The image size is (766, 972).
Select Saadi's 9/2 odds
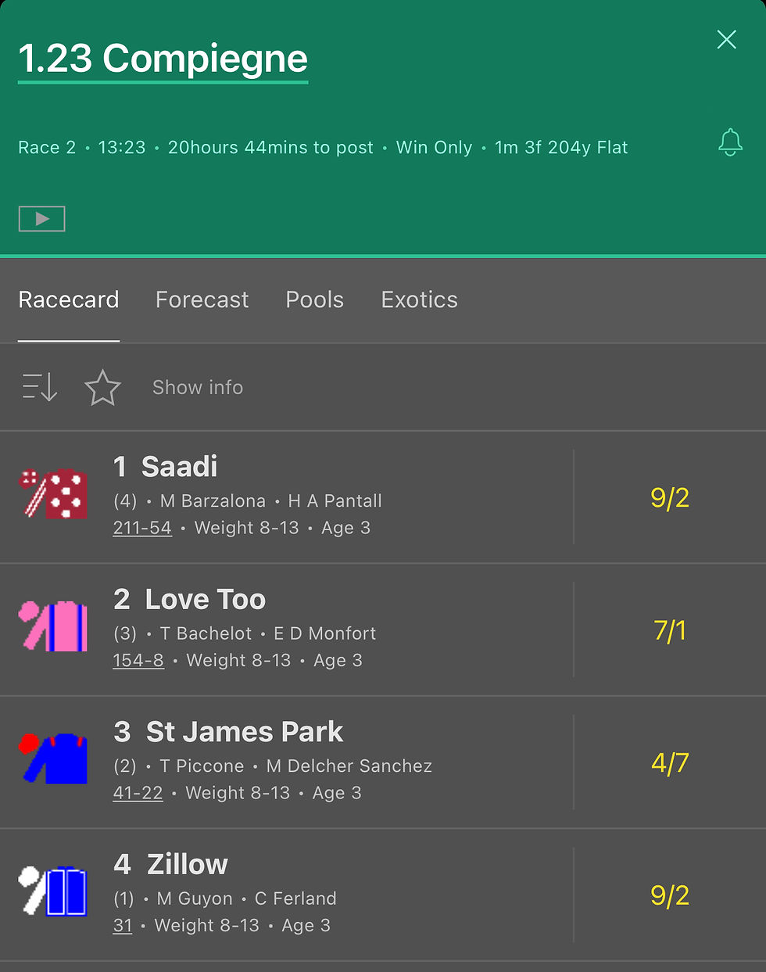(670, 497)
